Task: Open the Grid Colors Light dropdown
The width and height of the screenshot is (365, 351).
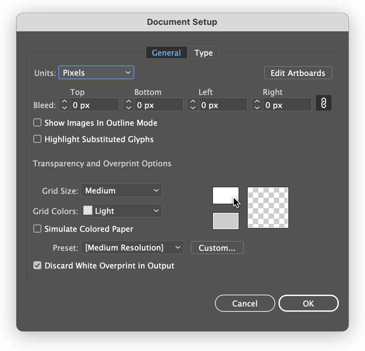Action: click(122, 211)
